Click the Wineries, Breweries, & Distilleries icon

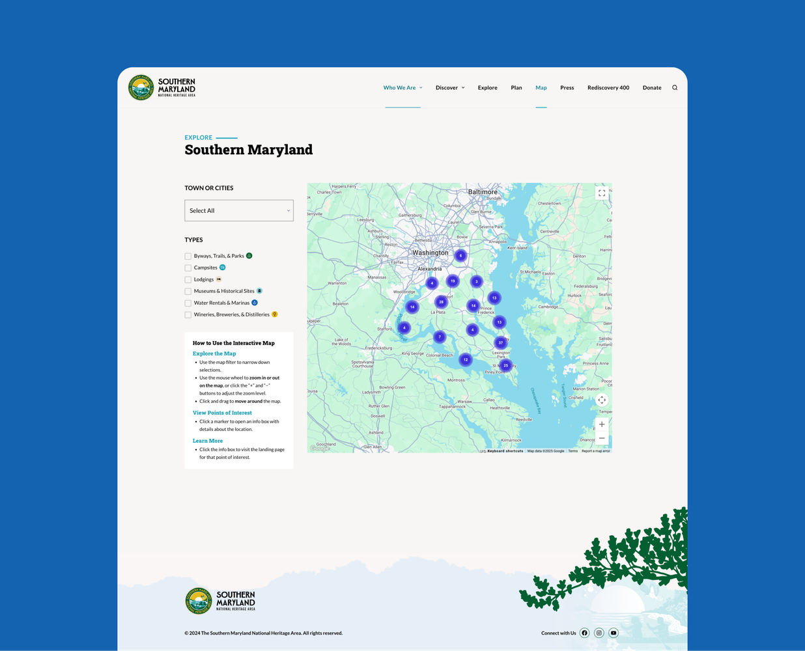click(274, 314)
